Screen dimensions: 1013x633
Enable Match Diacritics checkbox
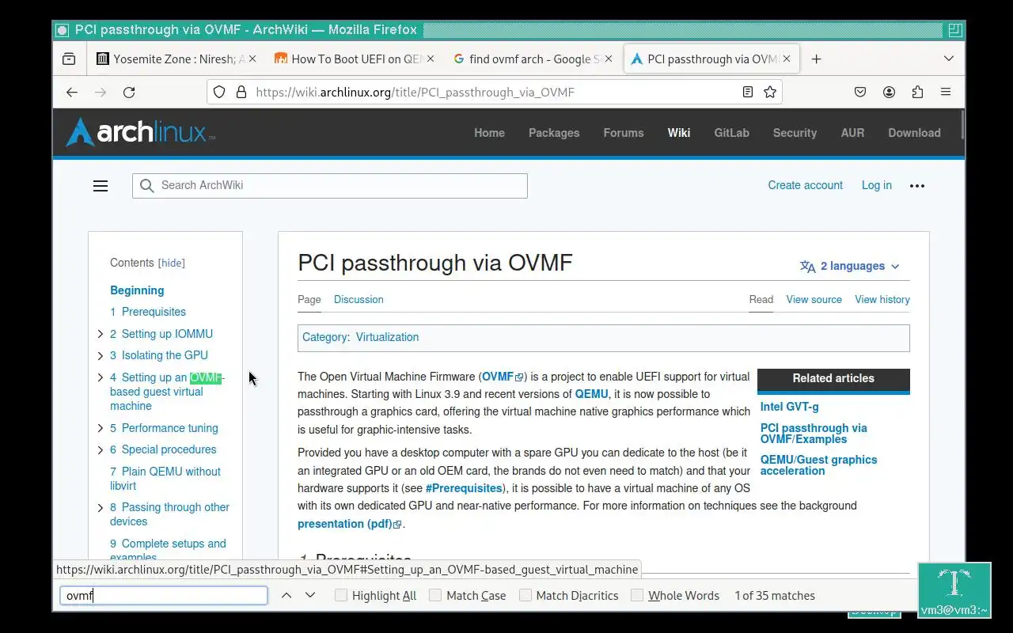click(525, 595)
